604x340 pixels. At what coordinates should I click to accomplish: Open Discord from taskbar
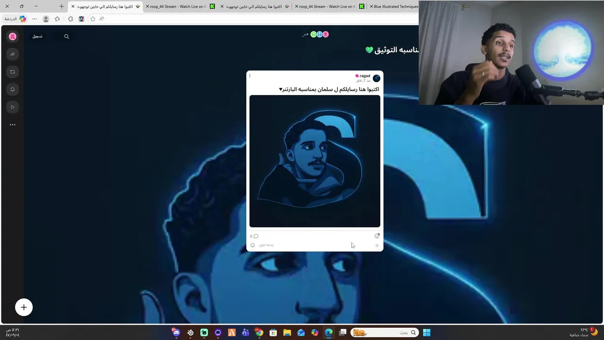[176, 332]
